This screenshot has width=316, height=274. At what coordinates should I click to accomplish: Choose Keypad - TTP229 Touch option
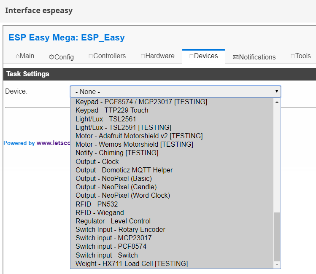(172, 110)
